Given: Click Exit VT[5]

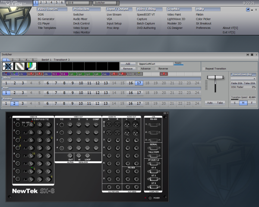Looking at the screenshot, I should [229, 32].
